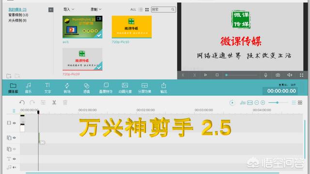The width and height of the screenshot is (310, 174).
Task: Show media items in thumbnail grid view
Action: 147,10
